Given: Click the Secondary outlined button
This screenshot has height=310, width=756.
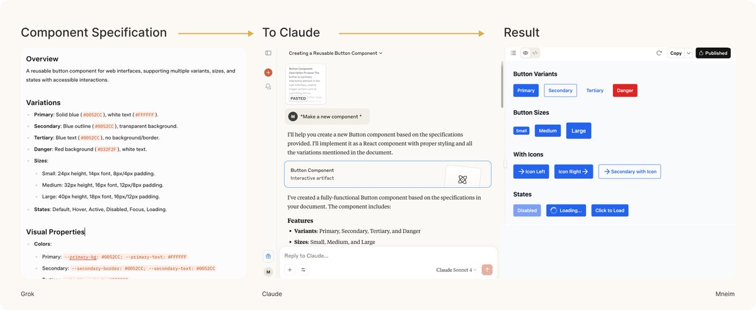Looking at the screenshot, I should [560, 91].
